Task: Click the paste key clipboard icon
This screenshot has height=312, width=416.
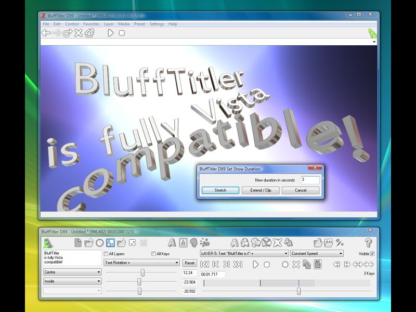Action: click(x=318, y=264)
